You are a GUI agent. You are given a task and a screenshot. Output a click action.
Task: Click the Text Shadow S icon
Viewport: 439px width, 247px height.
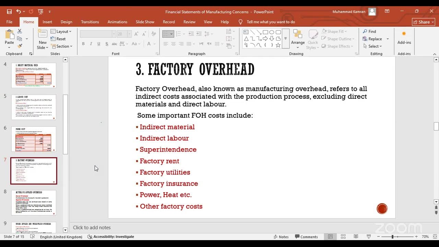(x=107, y=44)
